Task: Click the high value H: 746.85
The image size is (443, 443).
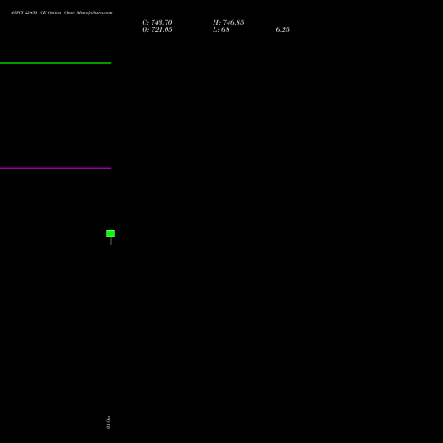Action: (228, 22)
